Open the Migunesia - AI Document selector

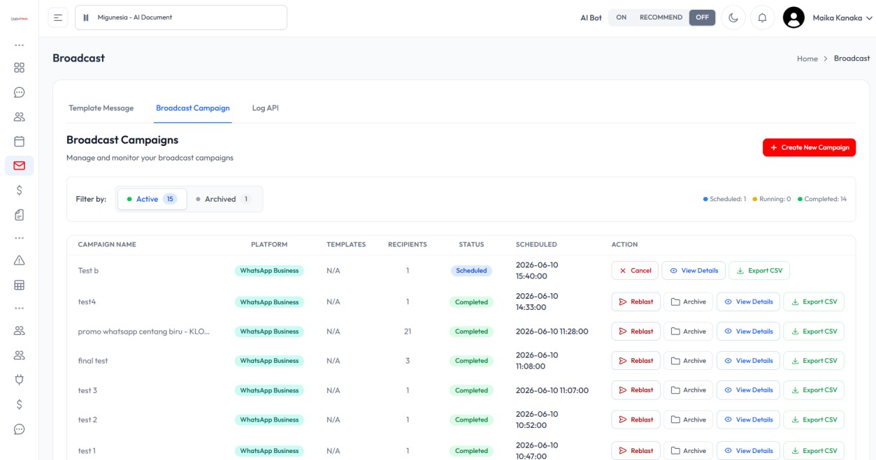click(181, 17)
